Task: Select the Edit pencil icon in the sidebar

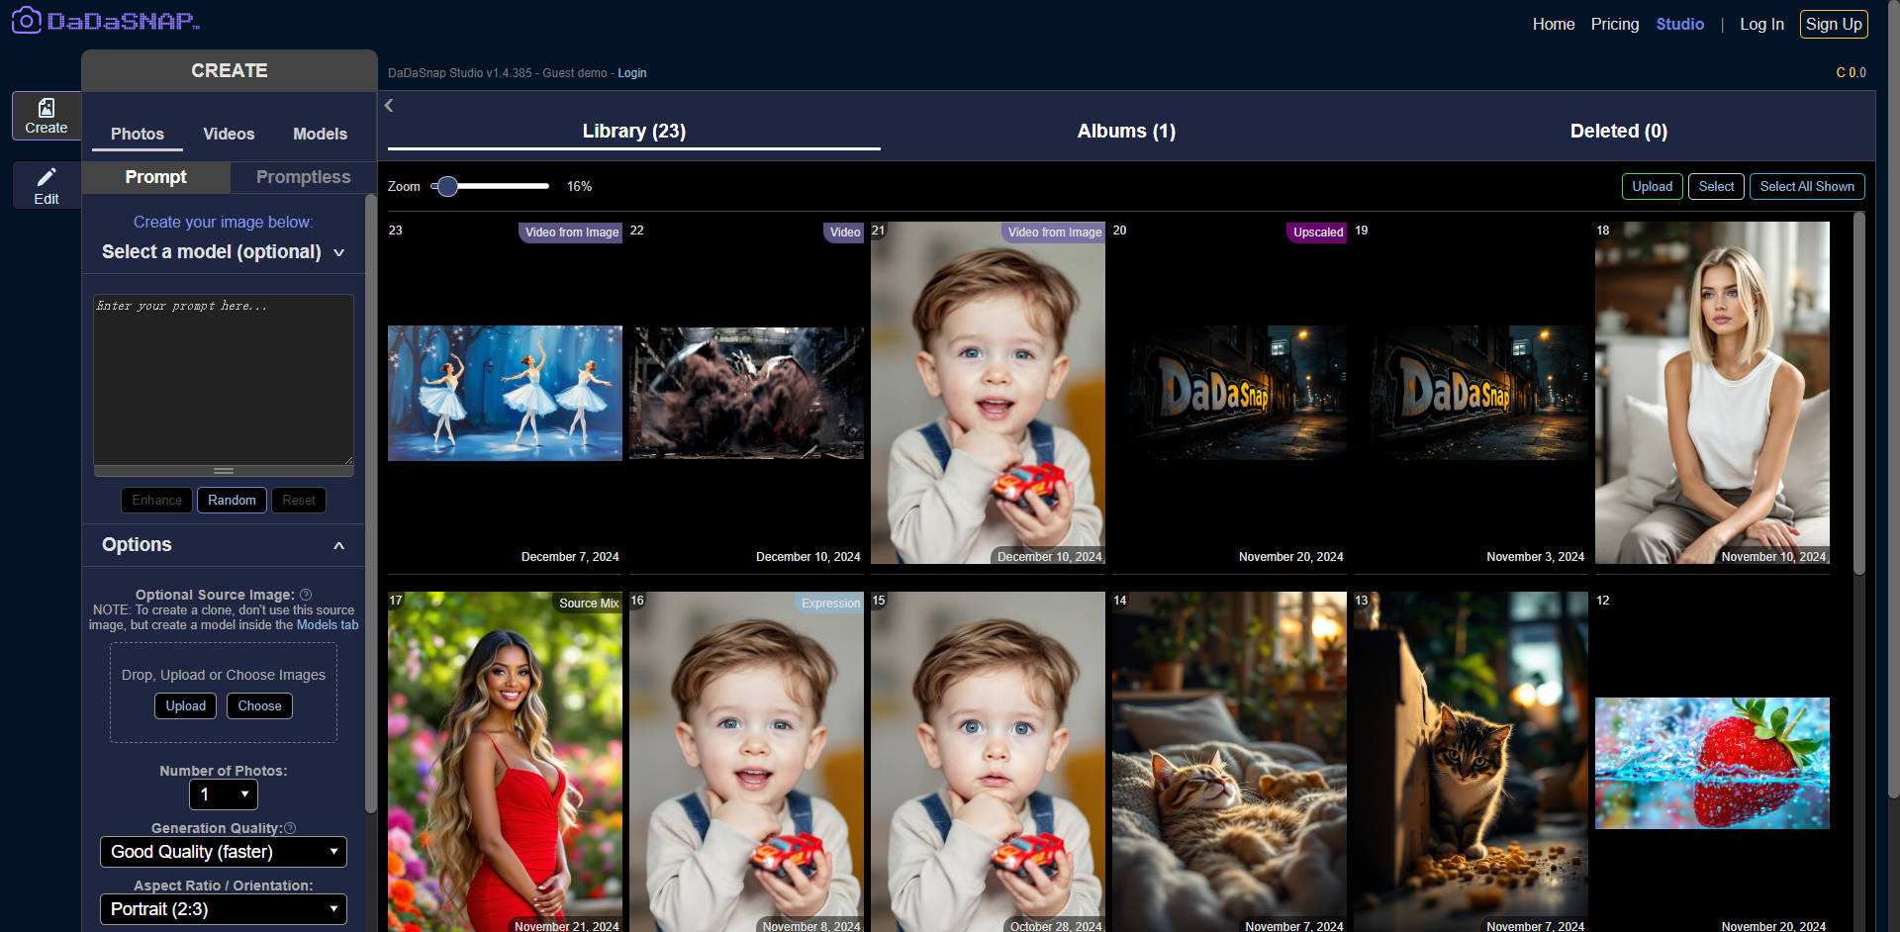Action: pyautogui.click(x=47, y=180)
